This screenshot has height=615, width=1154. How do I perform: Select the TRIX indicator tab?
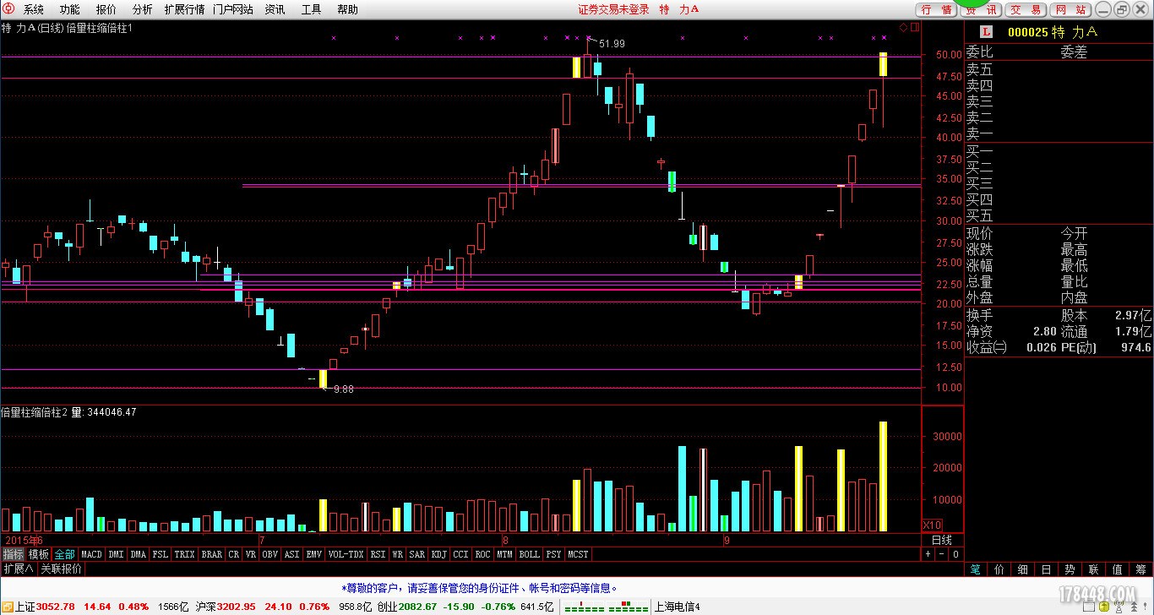point(185,554)
